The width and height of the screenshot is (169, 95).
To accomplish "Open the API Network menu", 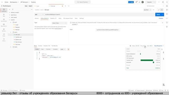I will 25,2.
